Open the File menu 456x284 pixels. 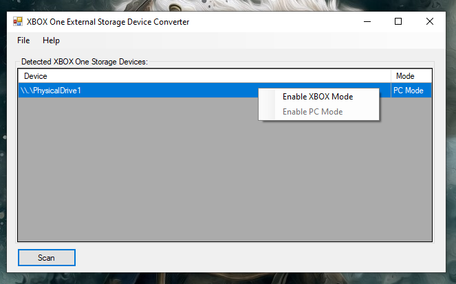[23, 40]
